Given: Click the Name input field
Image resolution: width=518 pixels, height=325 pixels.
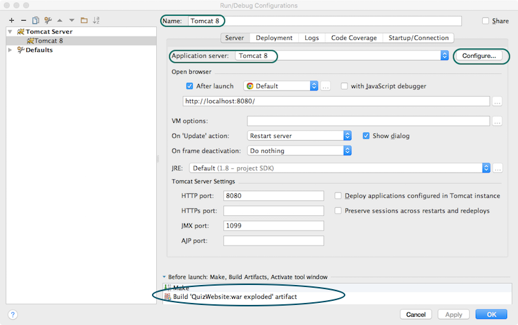Looking at the screenshot, I should coord(325,21).
